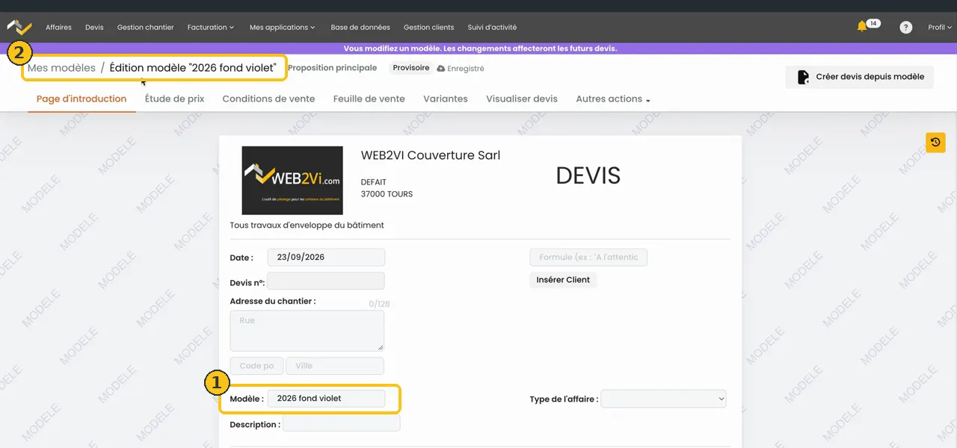
Task: Open Suivi d'activité menu
Action: coord(492,27)
